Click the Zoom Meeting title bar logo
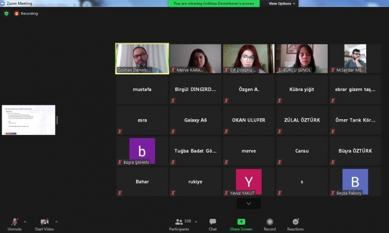Screen dimensions: 389x233 [x=3, y=3]
